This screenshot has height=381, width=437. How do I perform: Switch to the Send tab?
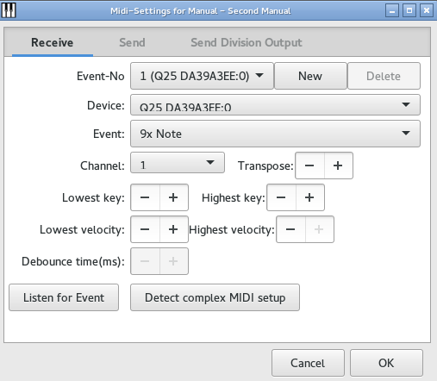pyautogui.click(x=132, y=42)
